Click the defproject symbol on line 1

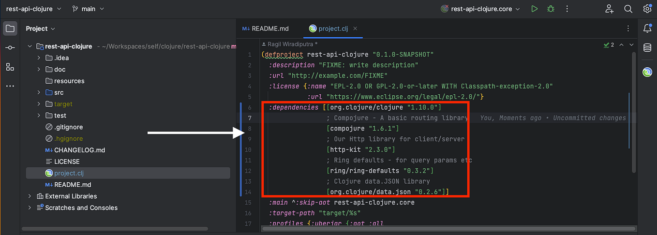(284, 55)
